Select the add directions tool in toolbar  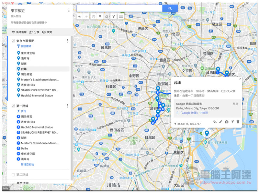pyautogui.click(x=114, y=16)
